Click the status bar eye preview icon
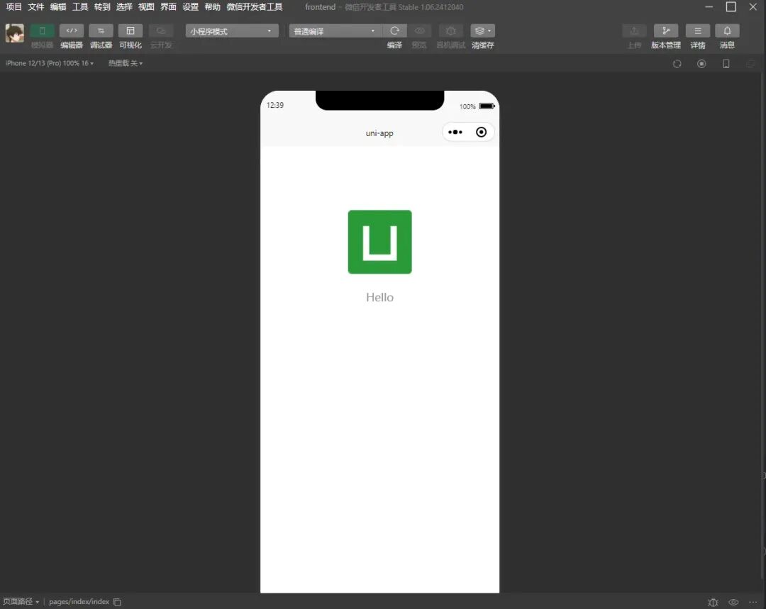Image resolution: width=766 pixels, height=609 pixels. point(734,602)
